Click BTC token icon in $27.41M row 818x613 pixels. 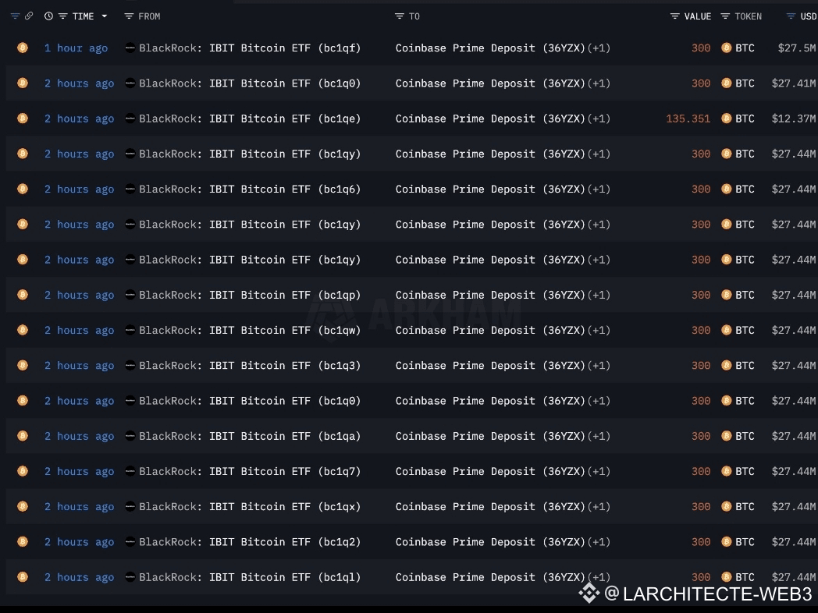click(x=726, y=83)
